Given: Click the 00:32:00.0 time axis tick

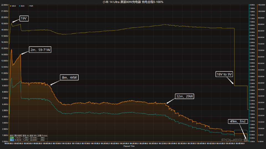Looking at the screenshot, I should [x=163, y=143].
